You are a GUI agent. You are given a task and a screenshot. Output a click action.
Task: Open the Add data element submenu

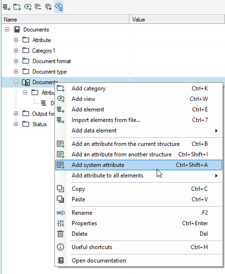(x=139, y=131)
